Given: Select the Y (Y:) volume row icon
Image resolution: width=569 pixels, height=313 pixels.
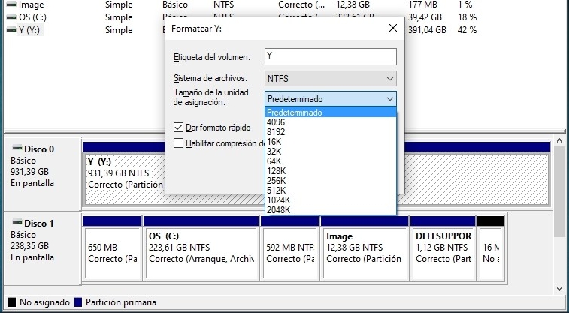Looking at the screenshot, I should [10, 30].
